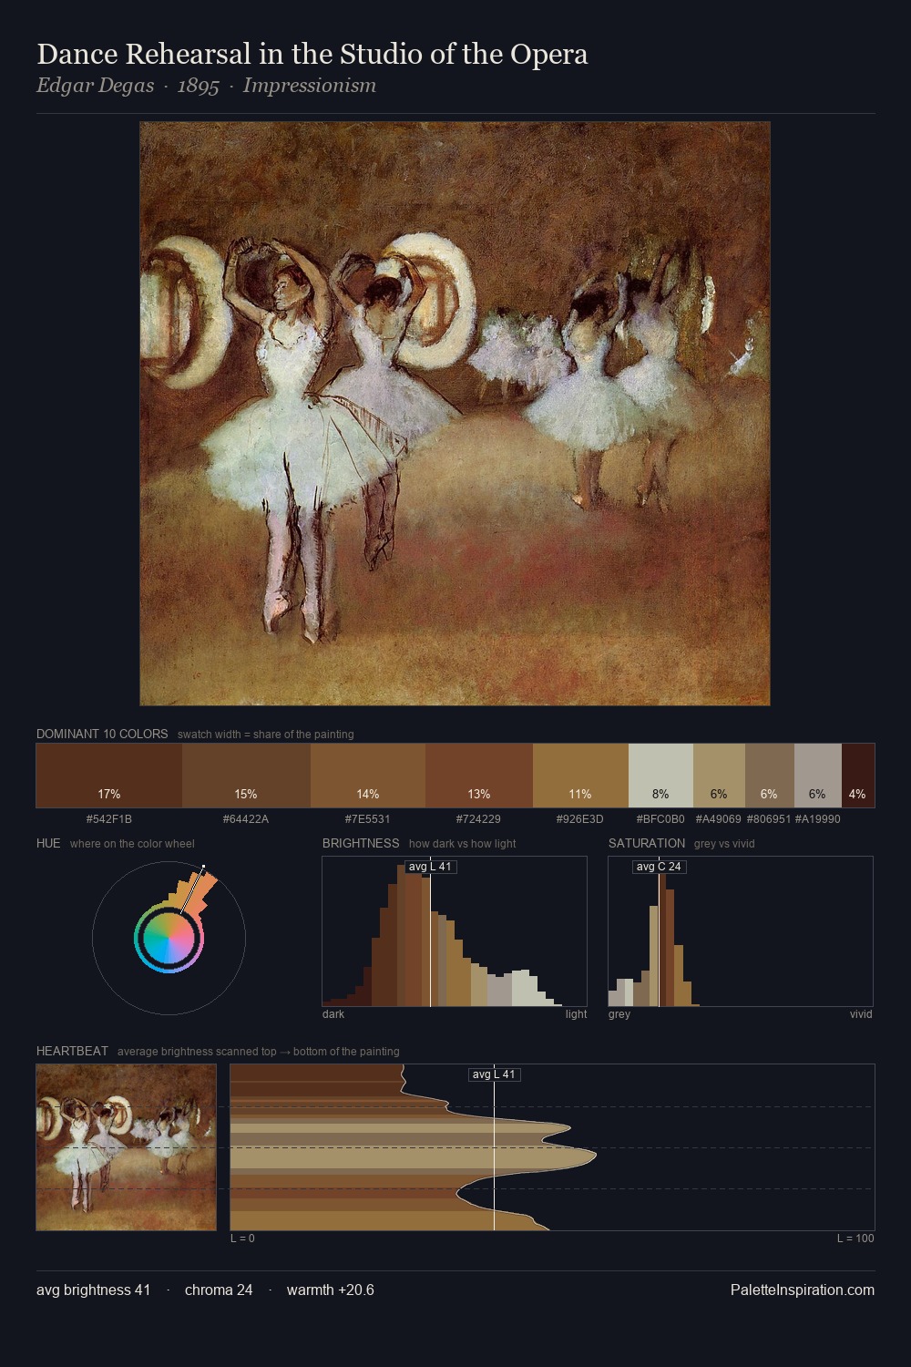911x1367 pixels.
Task: Click the brightness histogram chart
Action: pyautogui.click(x=455, y=931)
